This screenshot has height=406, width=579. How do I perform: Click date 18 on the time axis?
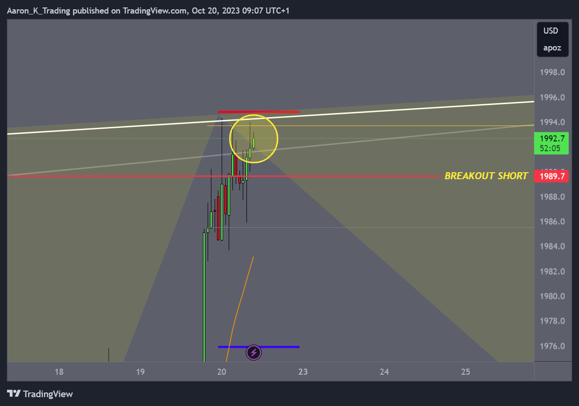(59, 372)
